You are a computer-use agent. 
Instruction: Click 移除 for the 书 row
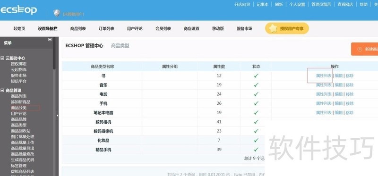pyautogui.click(x=350, y=75)
